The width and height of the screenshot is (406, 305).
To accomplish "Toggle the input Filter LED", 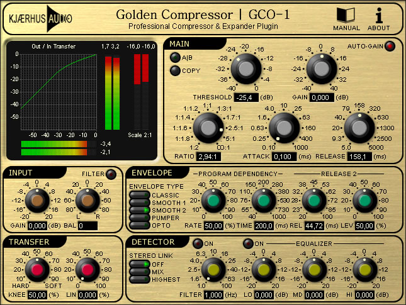I will pyautogui.click(x=111, y=174).
